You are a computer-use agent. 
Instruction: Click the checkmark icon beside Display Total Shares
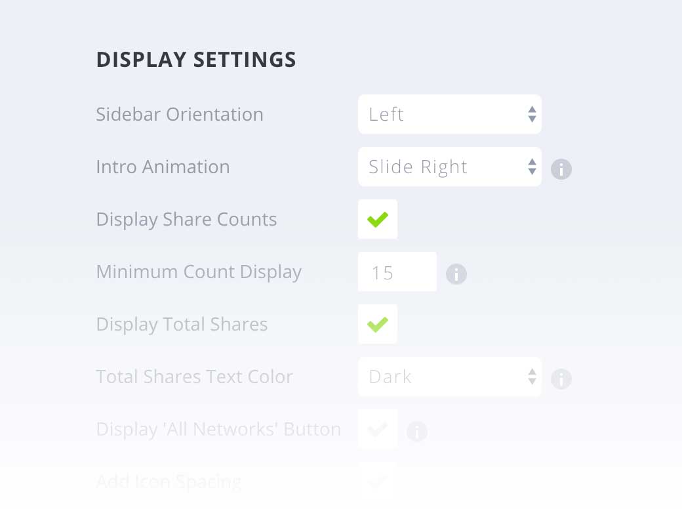378,324
